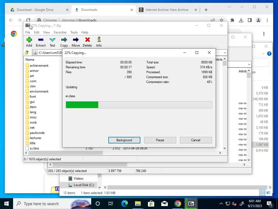Show hidden system tray icons
278x209 pixels.
point(221,204)
